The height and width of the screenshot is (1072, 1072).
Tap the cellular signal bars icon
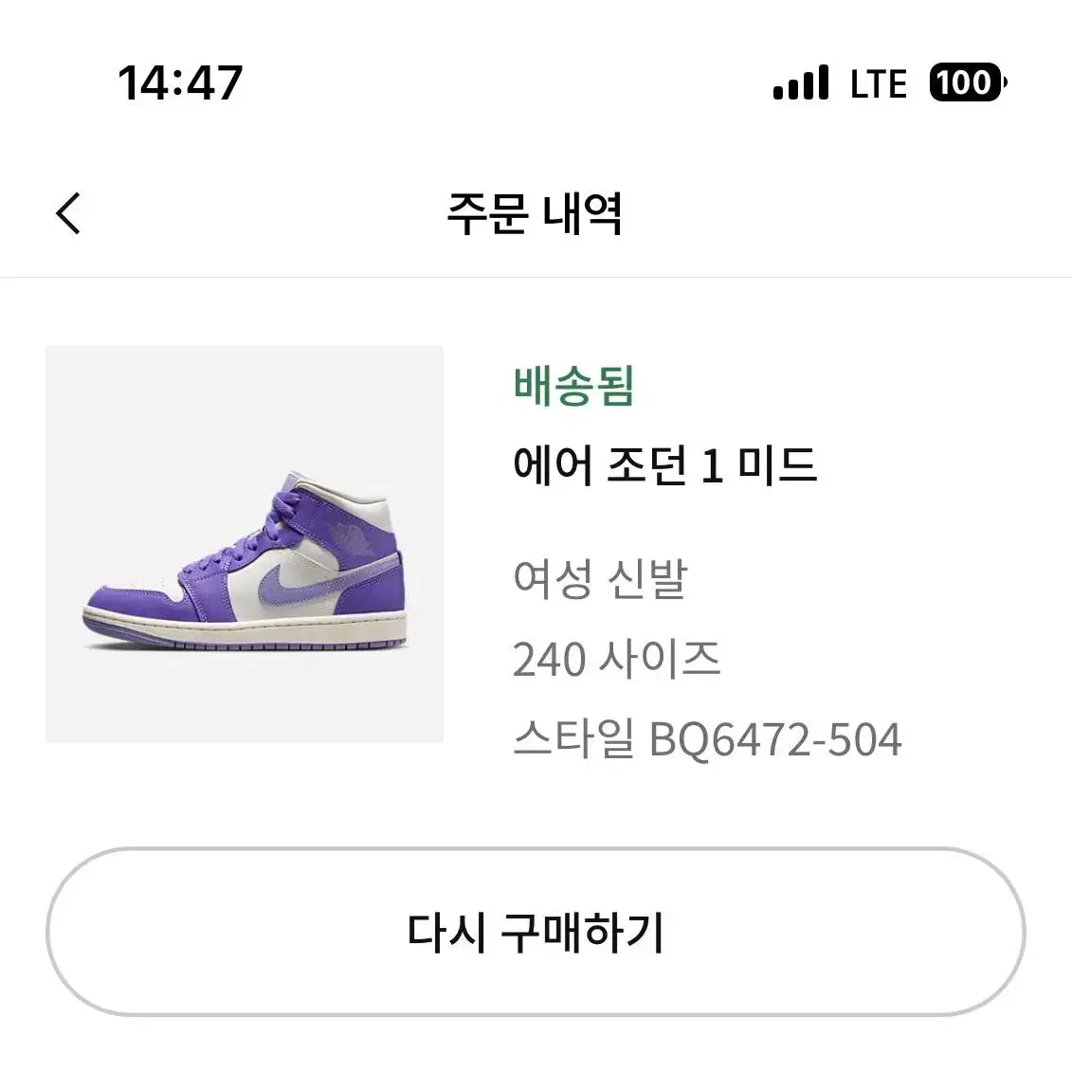tap(801, 82)
